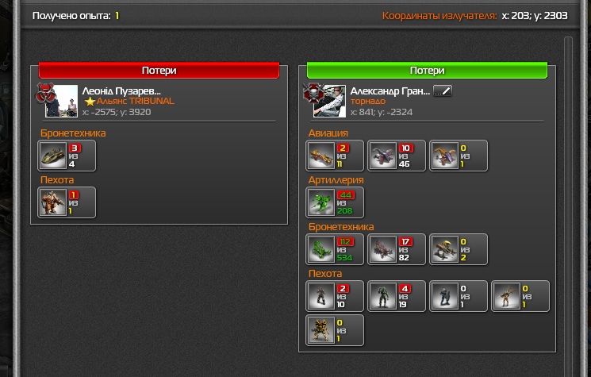Click Бронетехника heading in left panel

coord(73,133)
